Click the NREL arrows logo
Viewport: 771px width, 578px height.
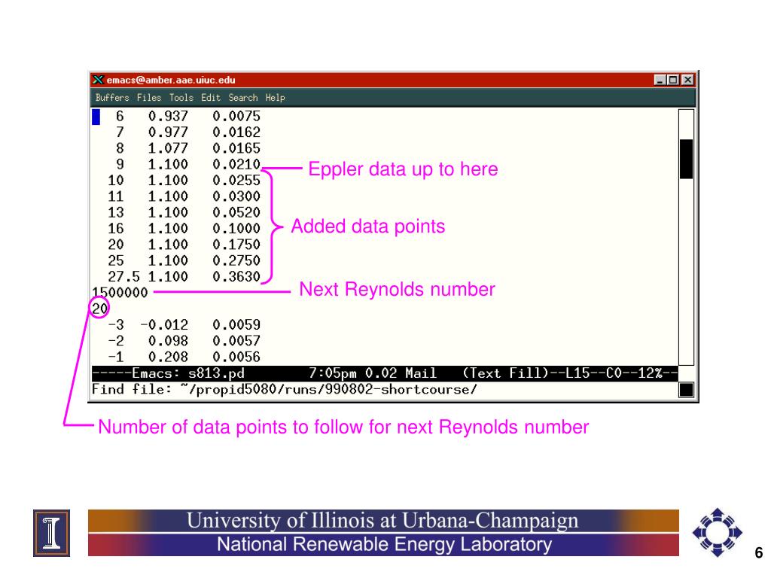pos(717,532)
